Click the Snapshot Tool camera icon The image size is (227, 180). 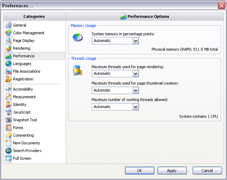tap(8, 120)
